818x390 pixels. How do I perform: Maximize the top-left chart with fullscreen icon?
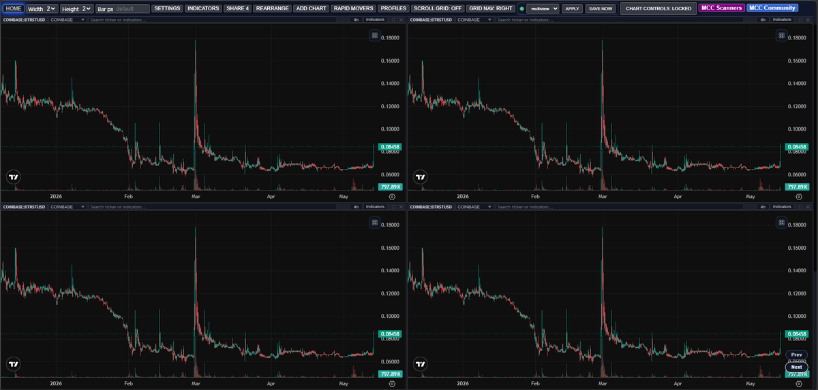click(x=392, y=20)
